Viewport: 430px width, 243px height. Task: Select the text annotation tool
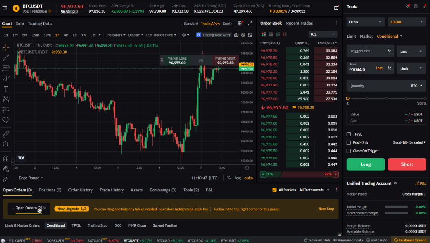(6, 89)
